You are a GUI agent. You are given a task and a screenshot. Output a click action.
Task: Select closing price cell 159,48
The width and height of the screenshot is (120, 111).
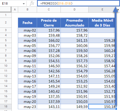point(49,35)
